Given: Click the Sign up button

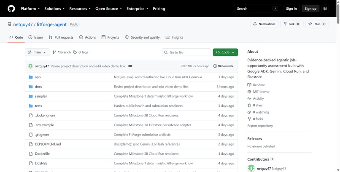Looking at the screenshot, I should coord(310,9).
